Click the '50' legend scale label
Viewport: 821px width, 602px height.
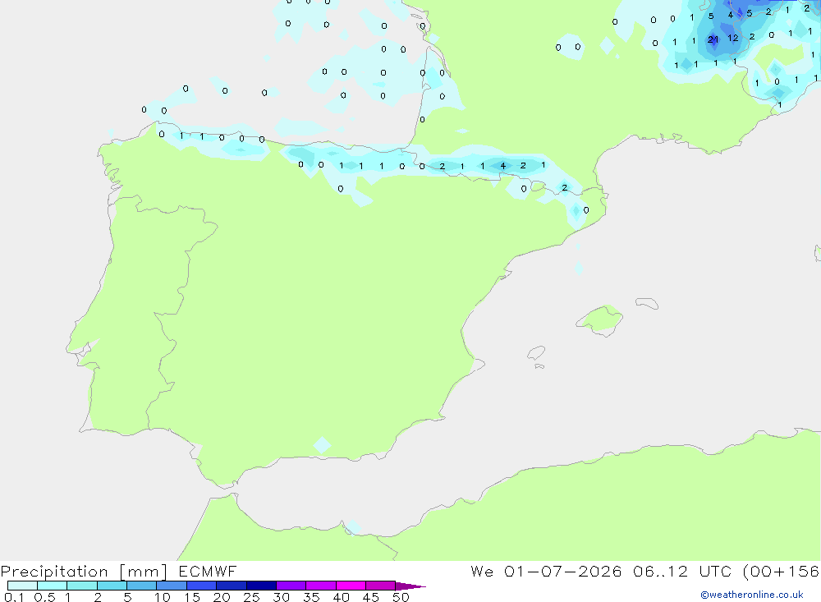[401, 597]
